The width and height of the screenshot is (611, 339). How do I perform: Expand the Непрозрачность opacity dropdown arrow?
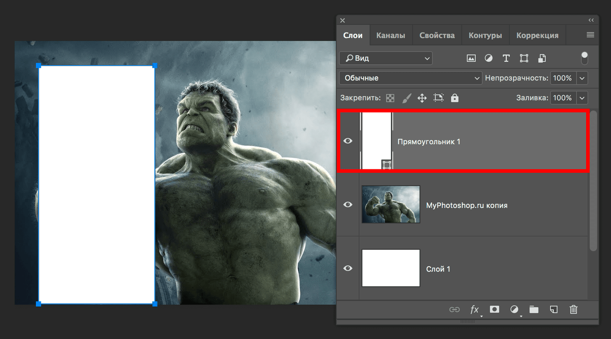click(582, 78)
